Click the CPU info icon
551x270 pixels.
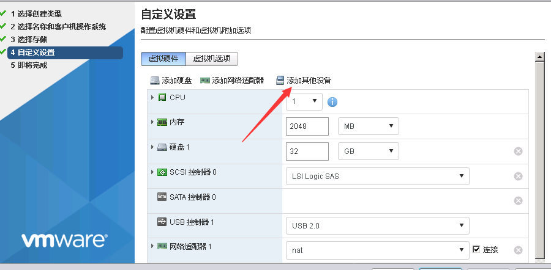(332, 102)
